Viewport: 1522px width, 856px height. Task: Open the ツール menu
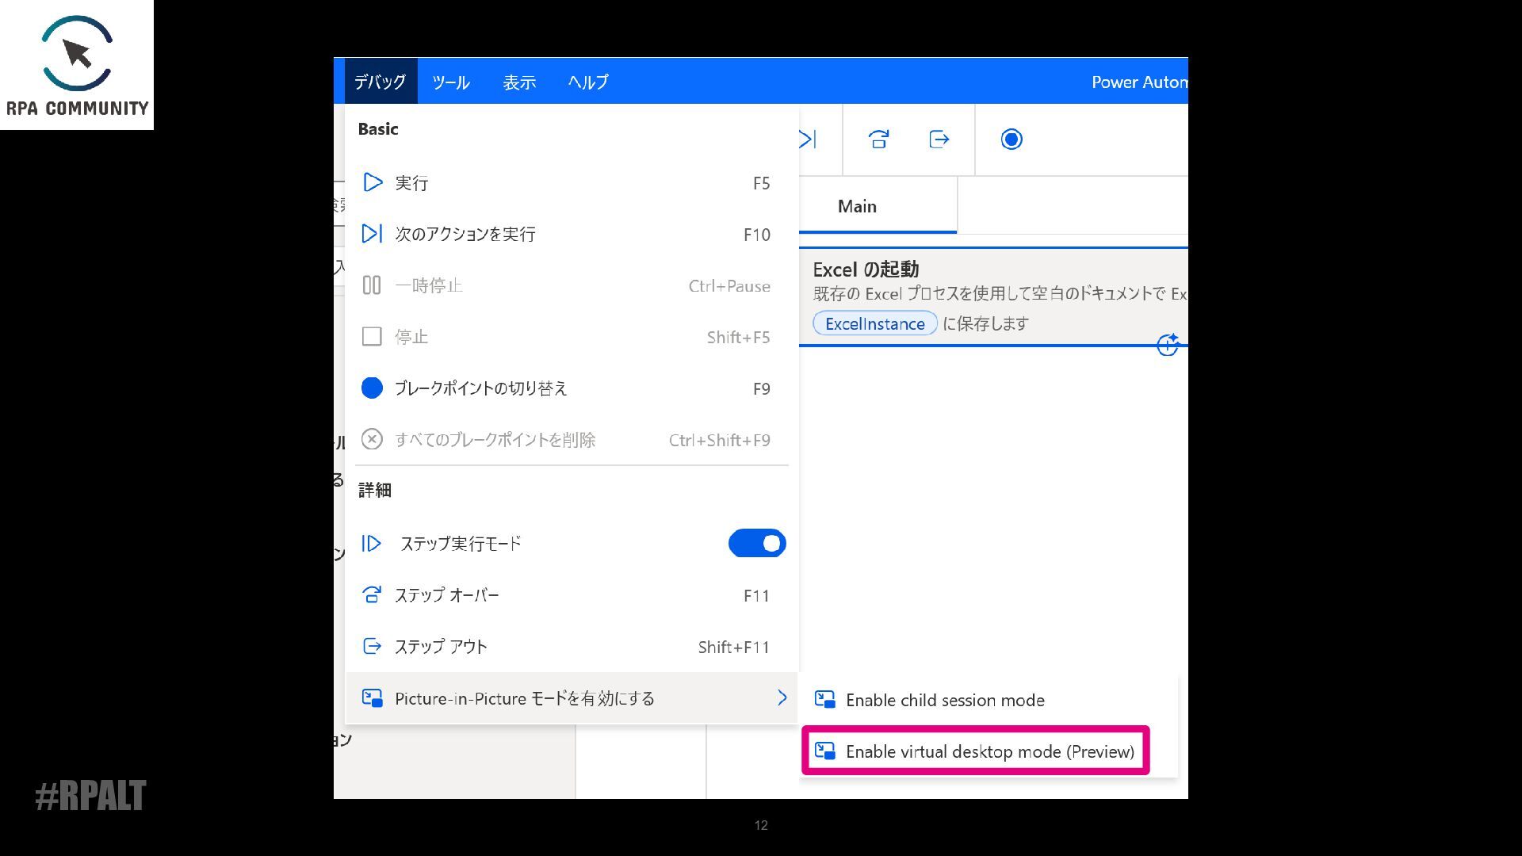(450, 82)
